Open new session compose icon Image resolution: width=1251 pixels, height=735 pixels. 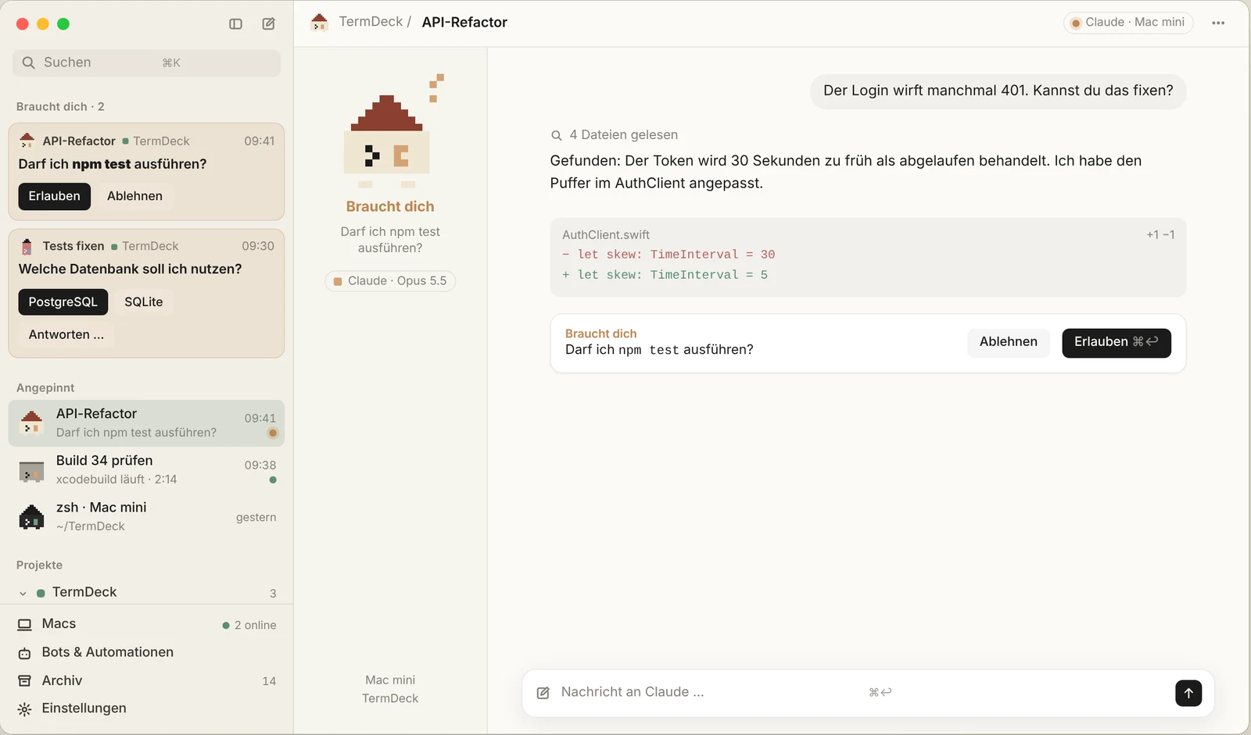(x=268, y=24)
